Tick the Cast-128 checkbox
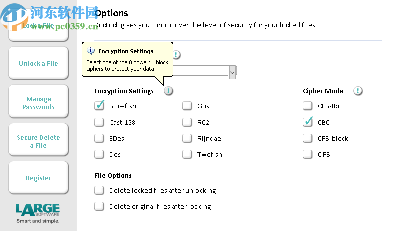 99,122
